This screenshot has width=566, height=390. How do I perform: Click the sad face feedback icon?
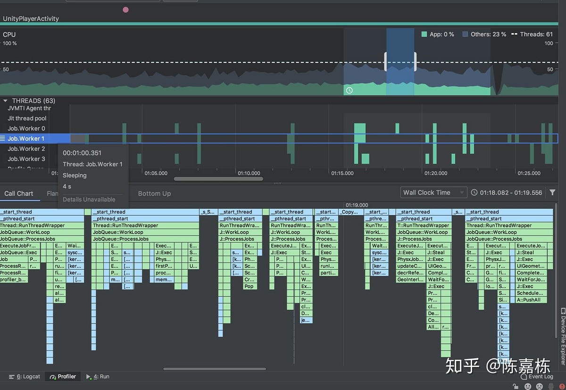click(538, 386)
